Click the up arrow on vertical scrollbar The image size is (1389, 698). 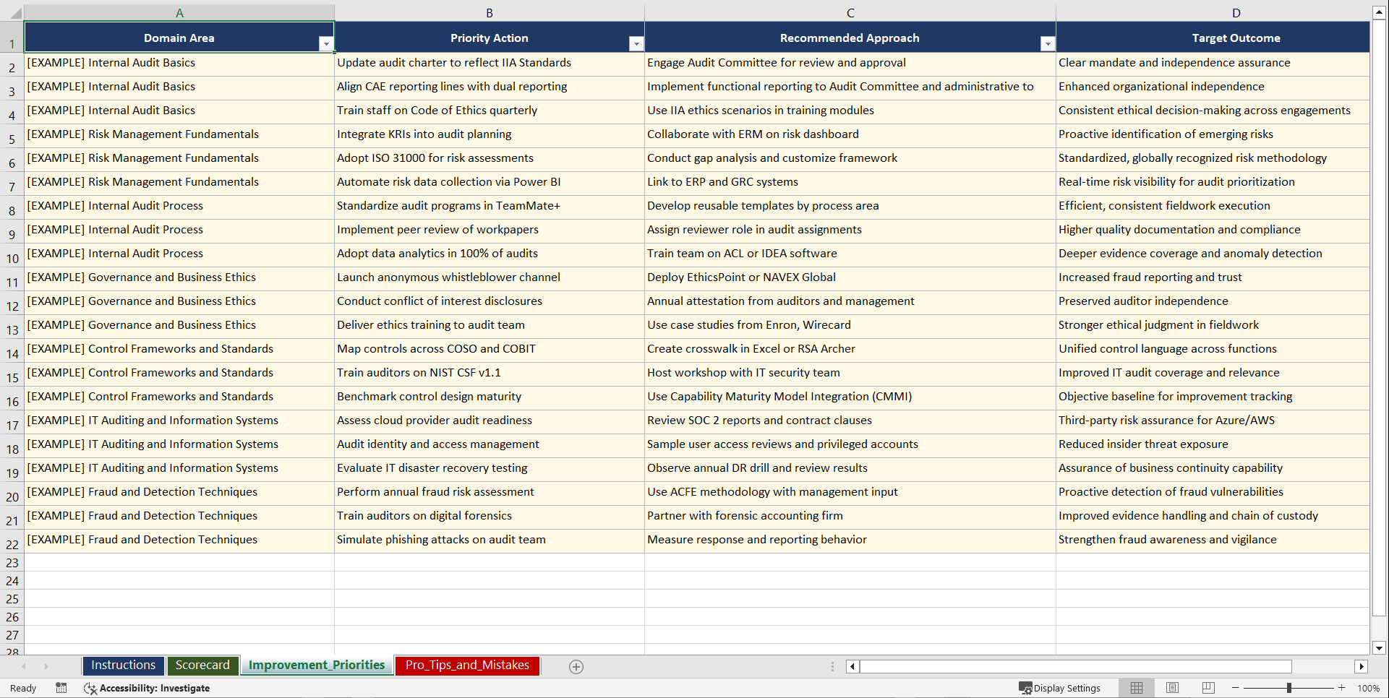pyautogui.click(x=1380, y=11)
